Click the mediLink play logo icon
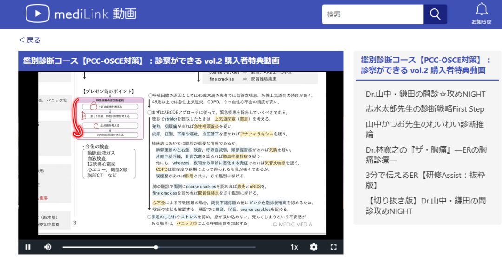Viewport: 502px width, 257px height. coord(38,14)
